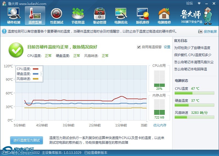Click the 内存占用 memory usage meter
The width and height of the screenshot is (219, 156).
pyautogui.click(x=159, y=107)
